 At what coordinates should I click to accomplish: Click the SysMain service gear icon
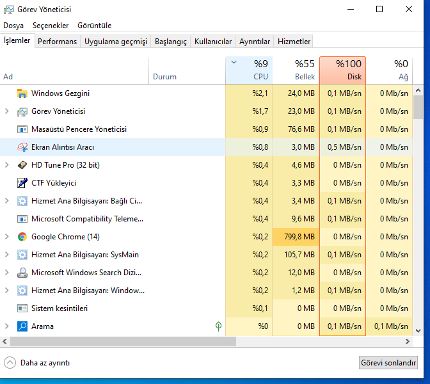22,255
